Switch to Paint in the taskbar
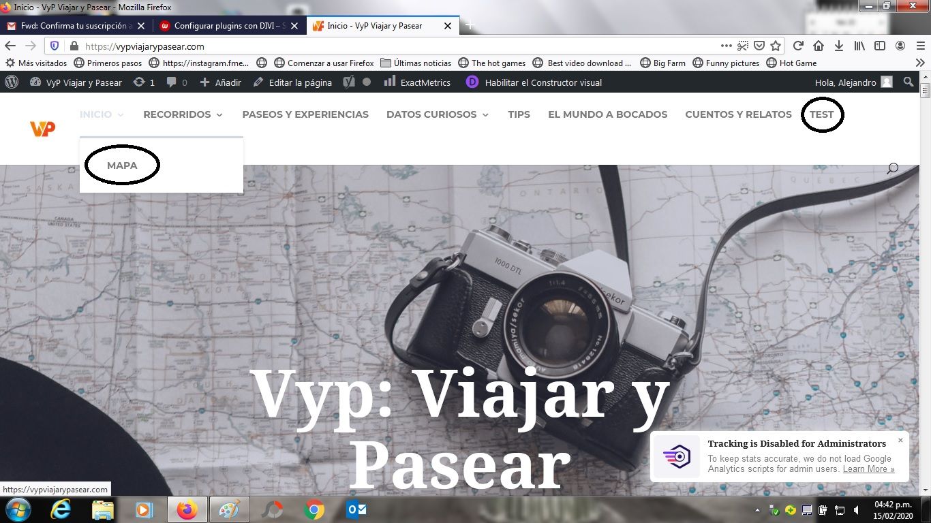The height and width of the screenshot is (523, 931). click(230, 509)
